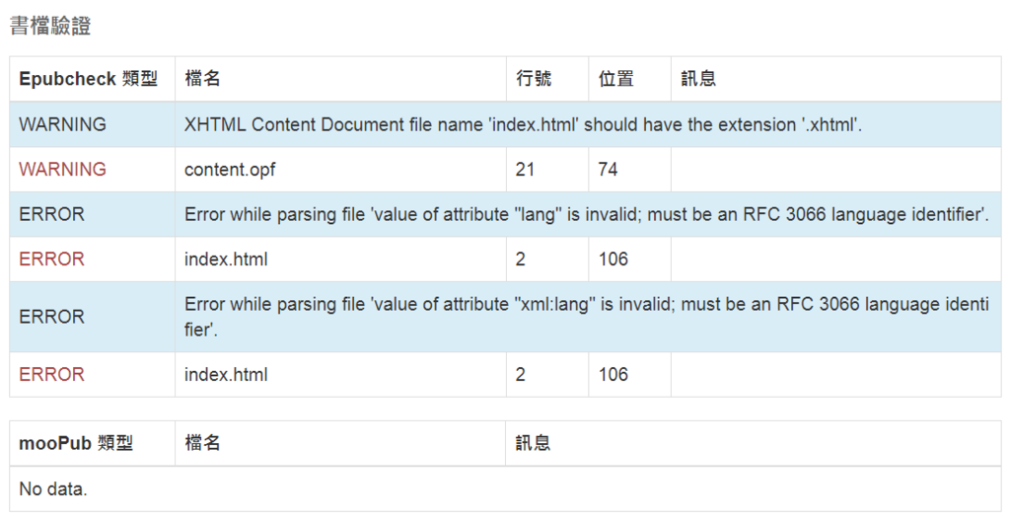Click the '檔名' header in Epubcheck table

coord(202,79)
